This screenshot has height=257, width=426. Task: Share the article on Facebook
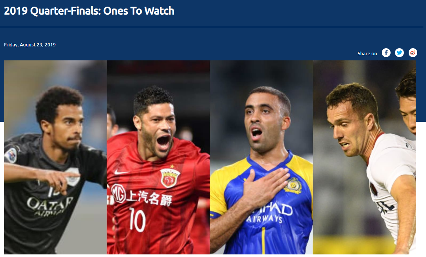click(386, 53)
